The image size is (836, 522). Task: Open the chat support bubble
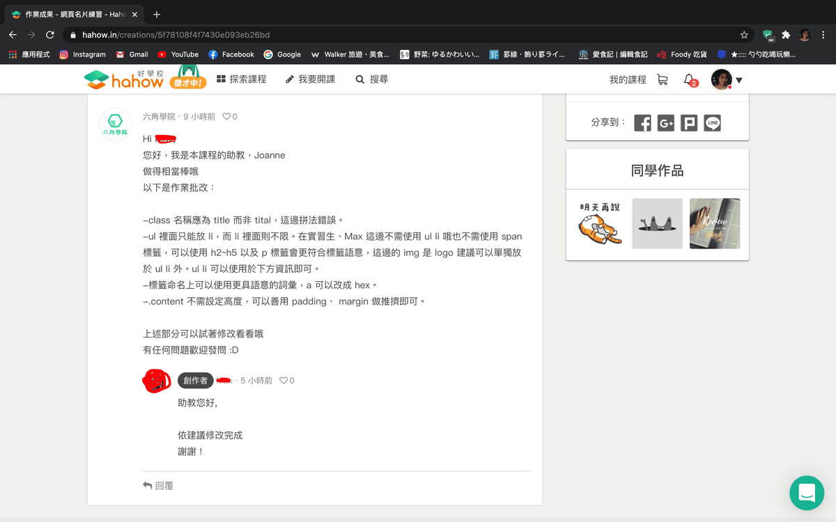pos(806,493)
